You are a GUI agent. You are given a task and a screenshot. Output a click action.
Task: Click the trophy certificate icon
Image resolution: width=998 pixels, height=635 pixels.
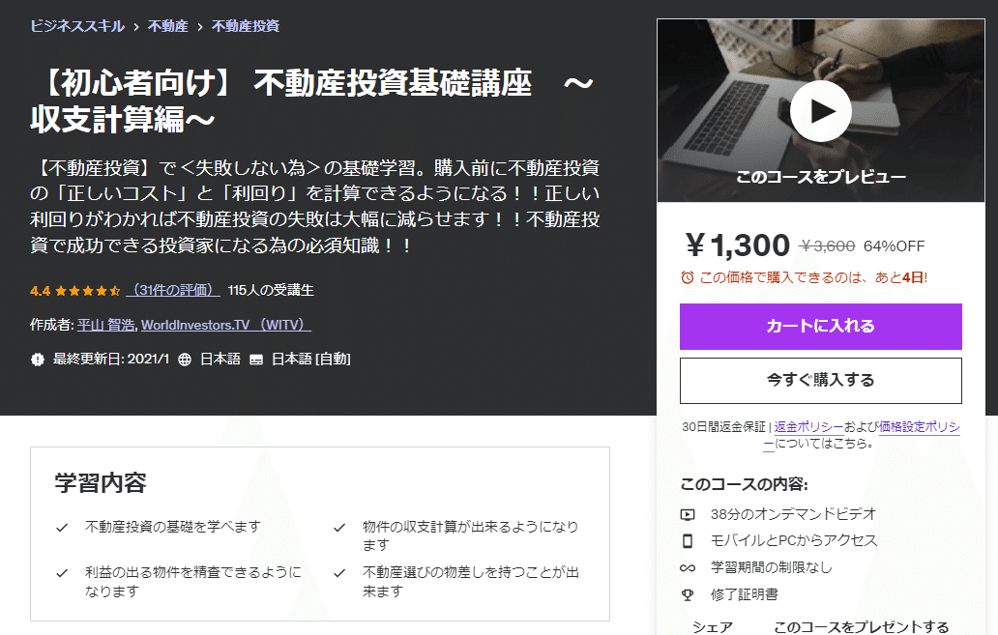[x=688, y=595]
